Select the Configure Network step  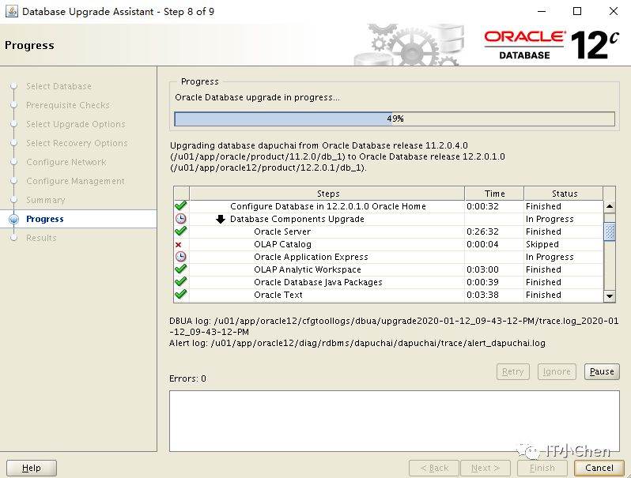click(66, 162)
